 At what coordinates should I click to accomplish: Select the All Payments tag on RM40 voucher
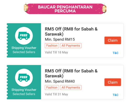click(71, 88)
